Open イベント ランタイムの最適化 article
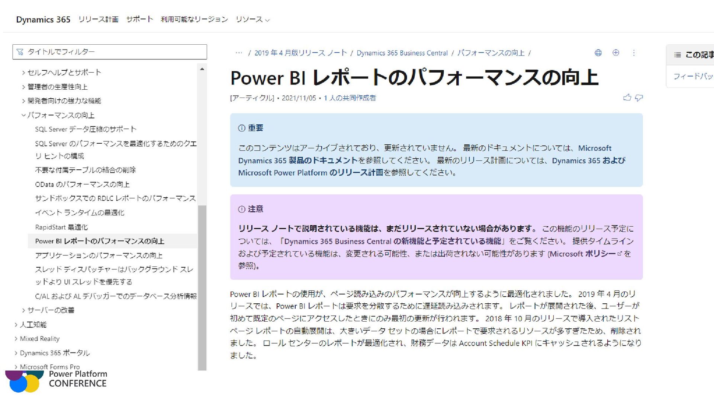This screenshot has height=402, width=714. coord(80,213)
